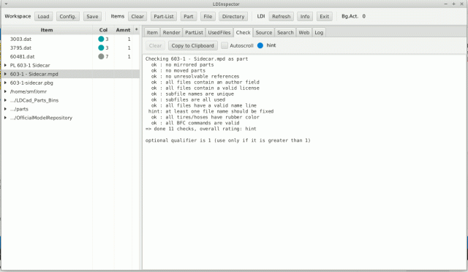Click 'Checking 603-1 - Sidecar.mpd as part' line
The height and width of the screenshot is (272, 468).
tap(197, 58)
